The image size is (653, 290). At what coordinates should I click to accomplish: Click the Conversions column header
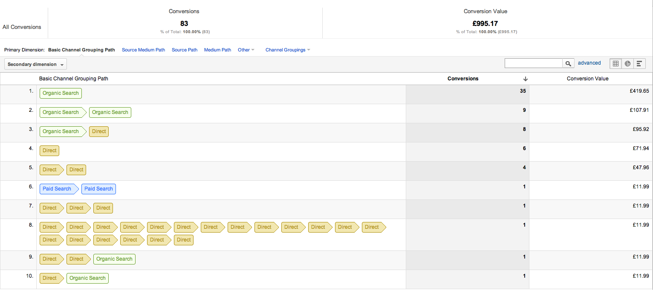click(463, 79)
